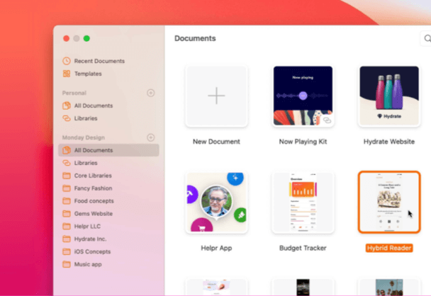431x296 pixels.
Task: Select the Fancy Fashion project
Action: (x=93, y=188)
